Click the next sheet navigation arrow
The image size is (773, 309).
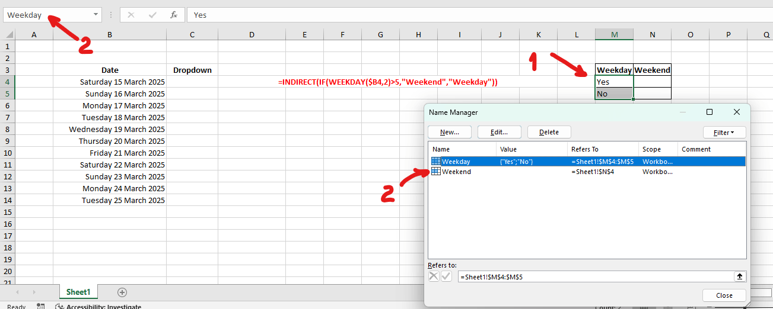(34, 292)
